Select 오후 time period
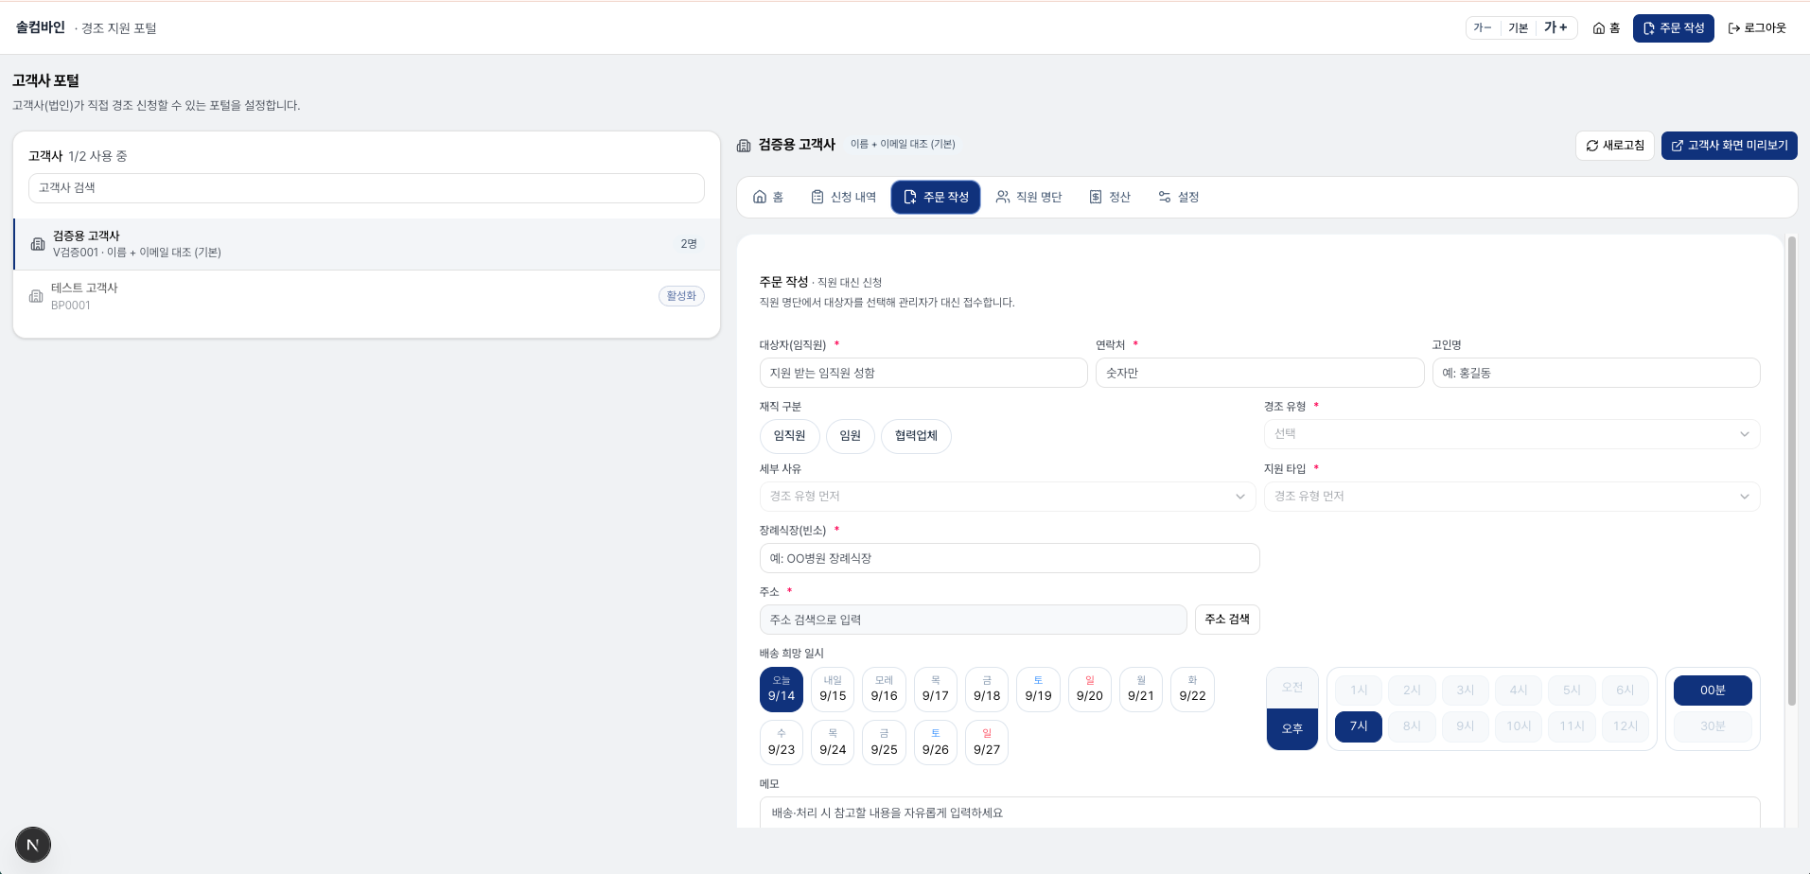 pyautogui.click(x=1292, y=729)
